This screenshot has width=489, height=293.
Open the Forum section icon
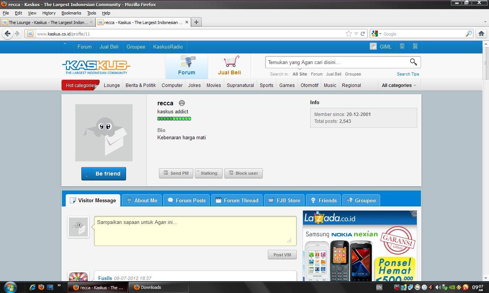(x=186, y=66)
